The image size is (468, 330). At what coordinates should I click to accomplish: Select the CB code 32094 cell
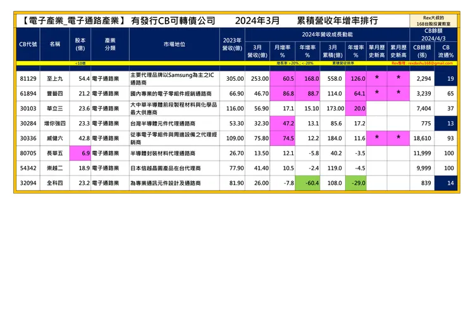click(x=28, y=183)
